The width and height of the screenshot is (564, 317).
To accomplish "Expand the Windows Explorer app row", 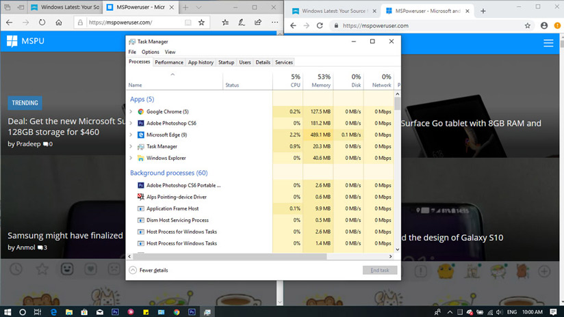I will pyautogui.click(x=131, y=158).
